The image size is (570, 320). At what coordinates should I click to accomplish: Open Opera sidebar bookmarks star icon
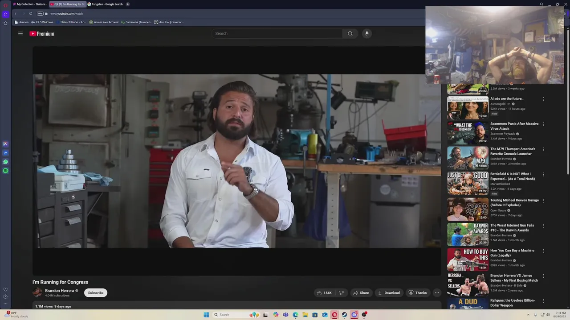[5, 23]
